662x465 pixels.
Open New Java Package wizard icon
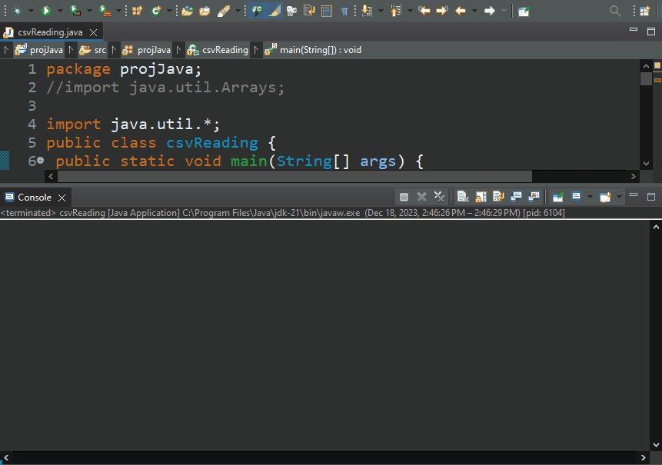[x=137, y=11]
